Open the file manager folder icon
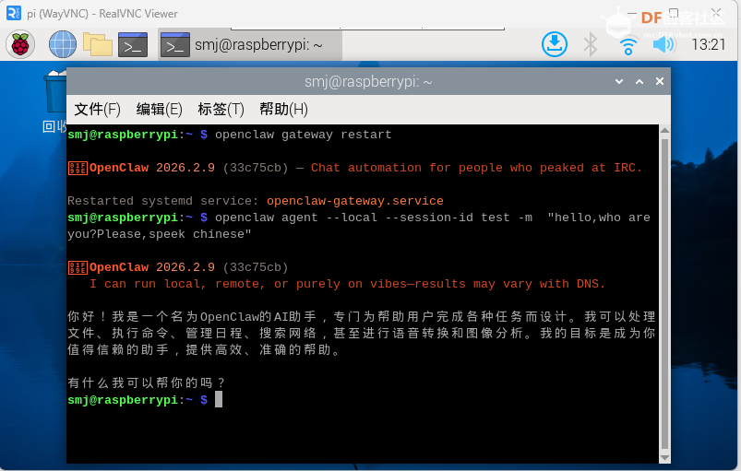 [x=98, y=45]
